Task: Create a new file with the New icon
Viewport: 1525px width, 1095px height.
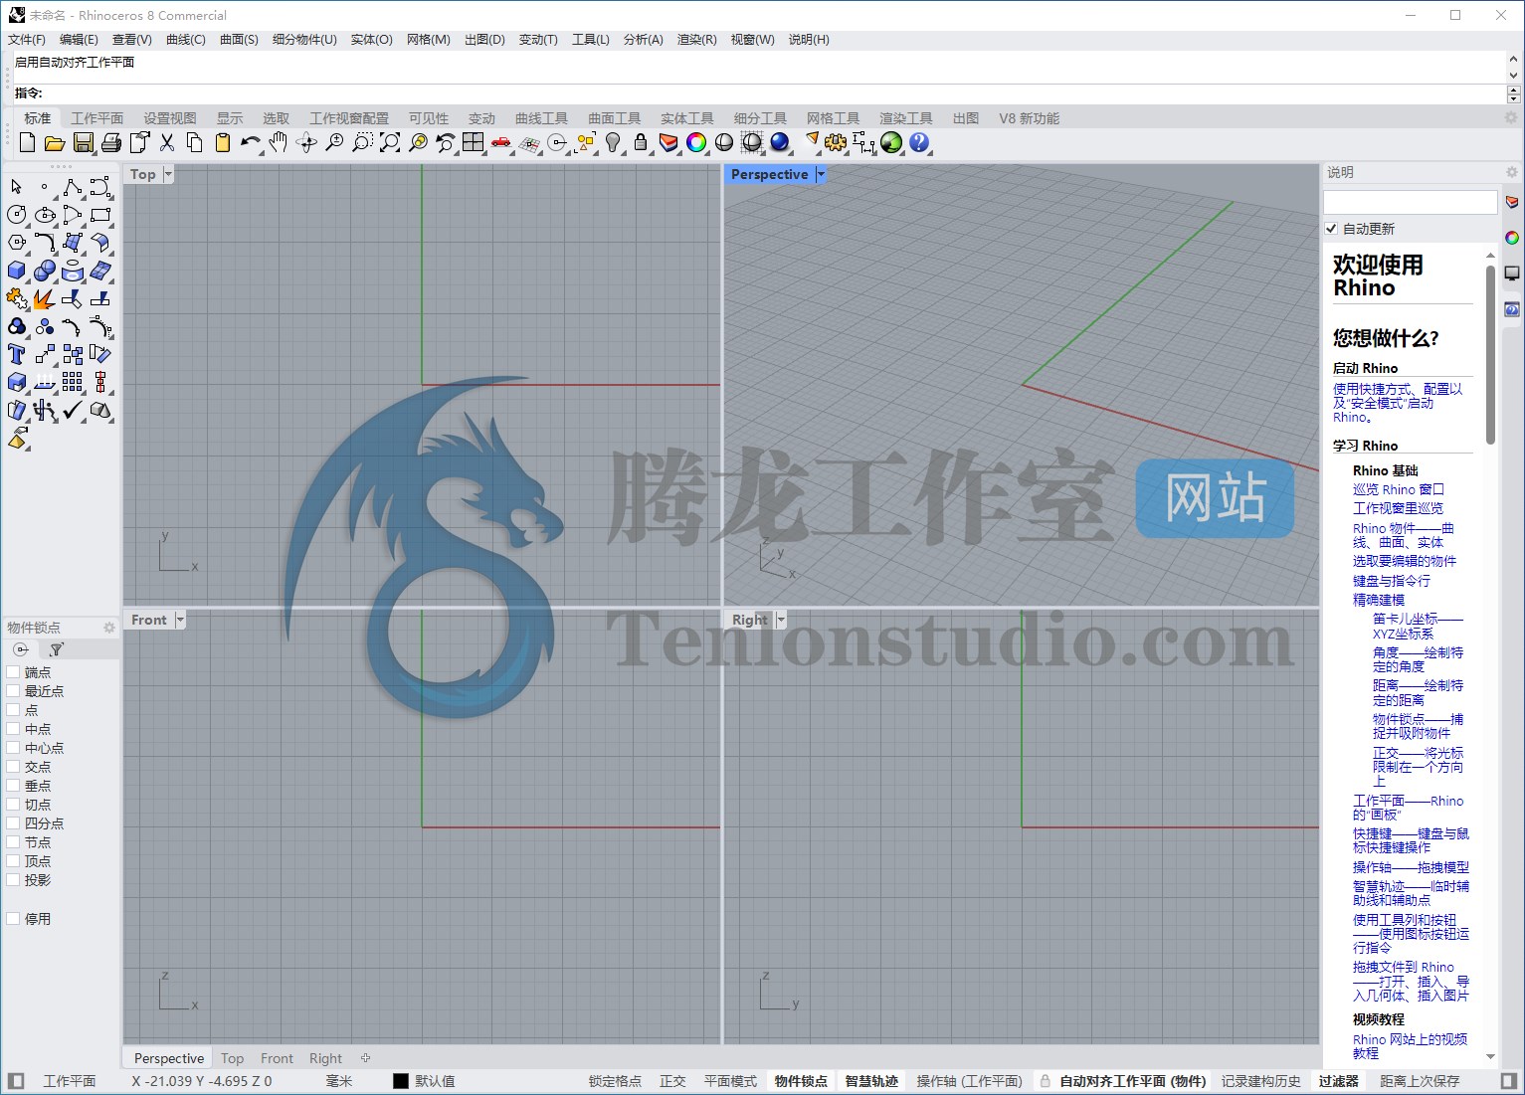Action: [x=28, y=143]
